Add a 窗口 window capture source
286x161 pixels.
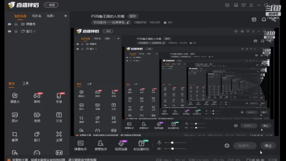(37, 137)
